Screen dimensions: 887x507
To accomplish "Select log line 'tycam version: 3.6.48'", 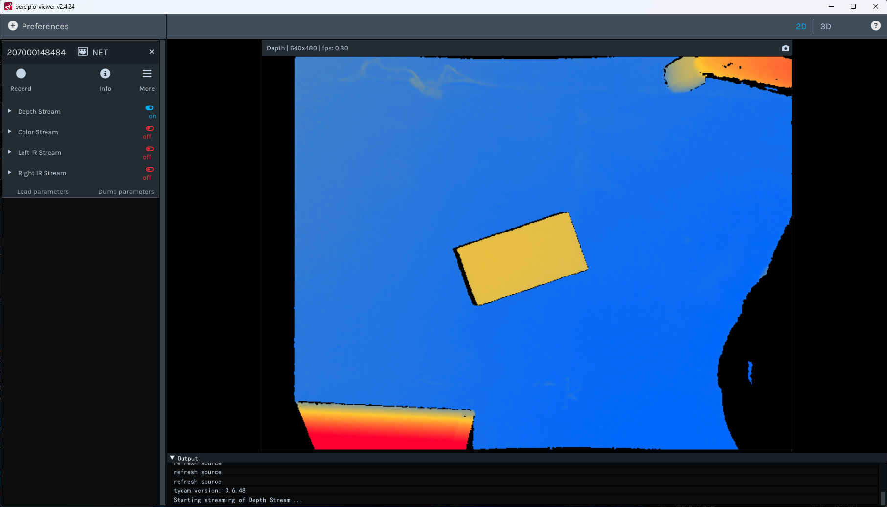I will (x=209, y=491).
